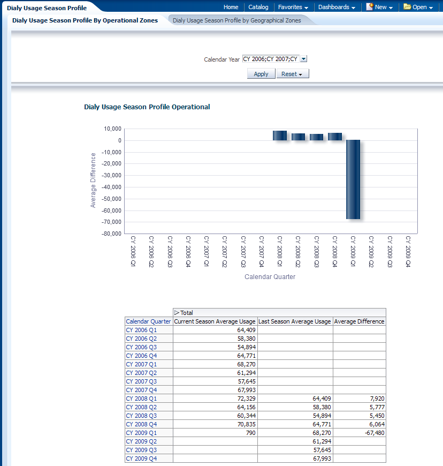Click the CY 2008 Q1 chart bar
The width and height of the screenshot is (443, 466).
[280, 136]
